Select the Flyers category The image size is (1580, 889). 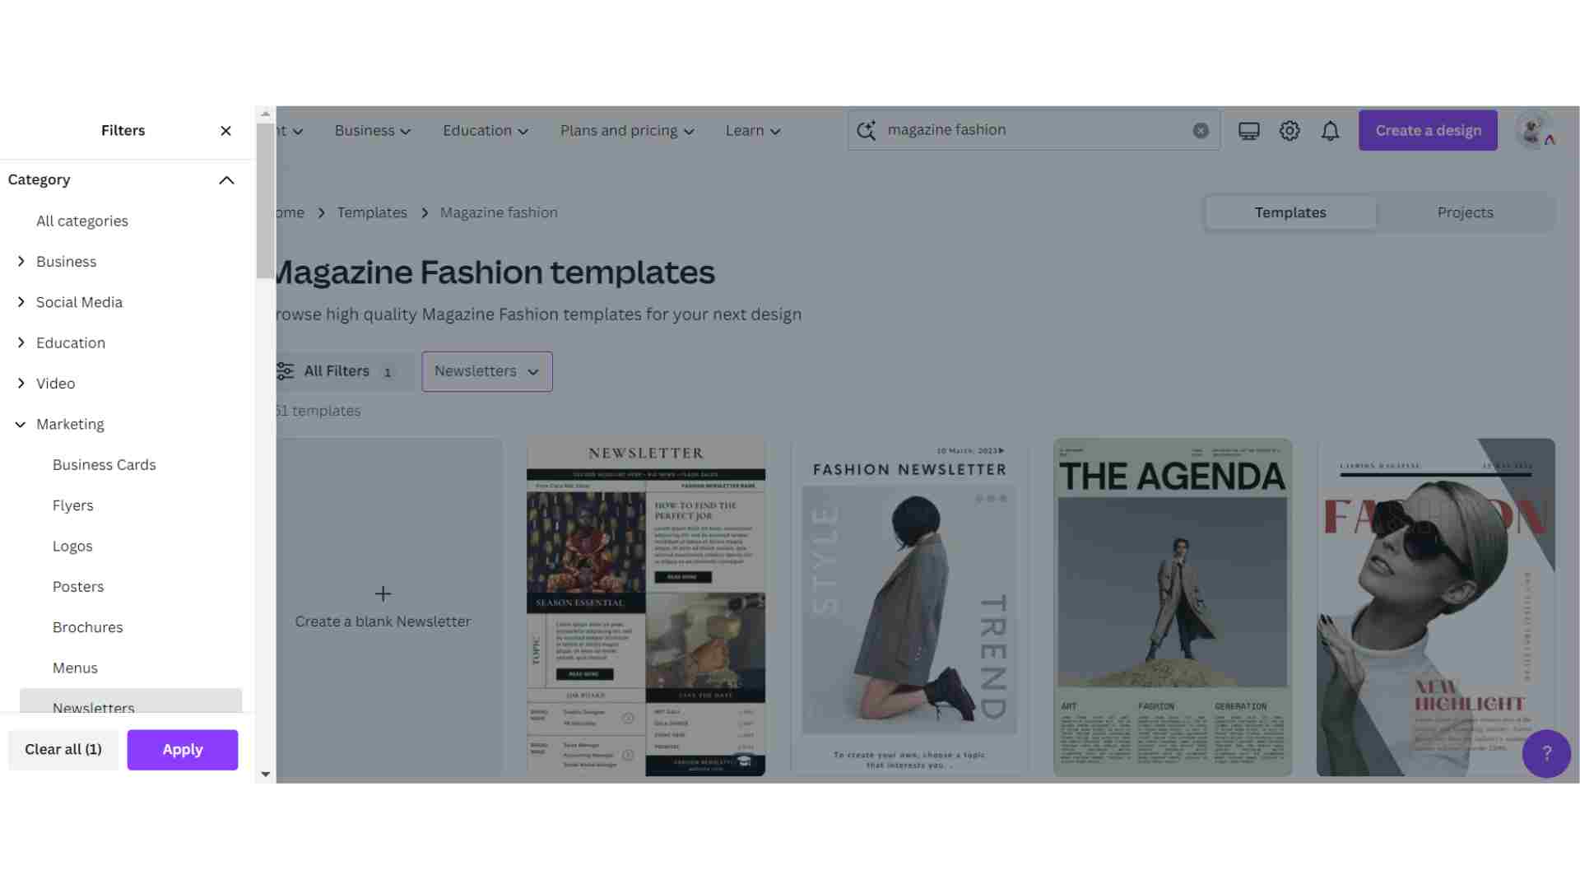73,505
